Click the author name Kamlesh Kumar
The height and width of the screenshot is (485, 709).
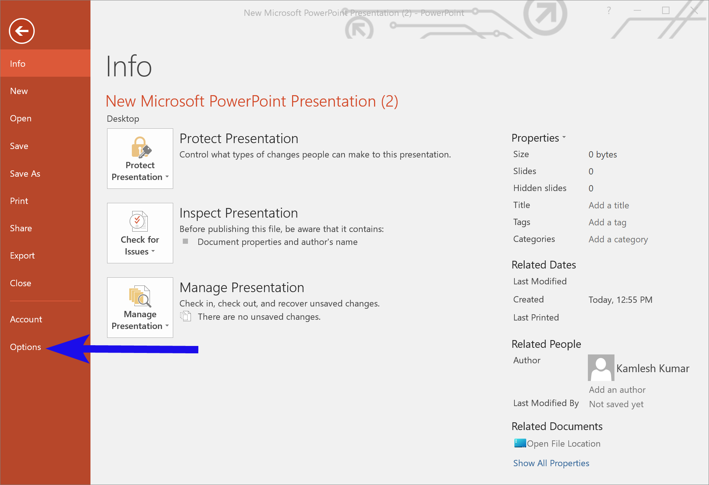[x=653, y=368]
